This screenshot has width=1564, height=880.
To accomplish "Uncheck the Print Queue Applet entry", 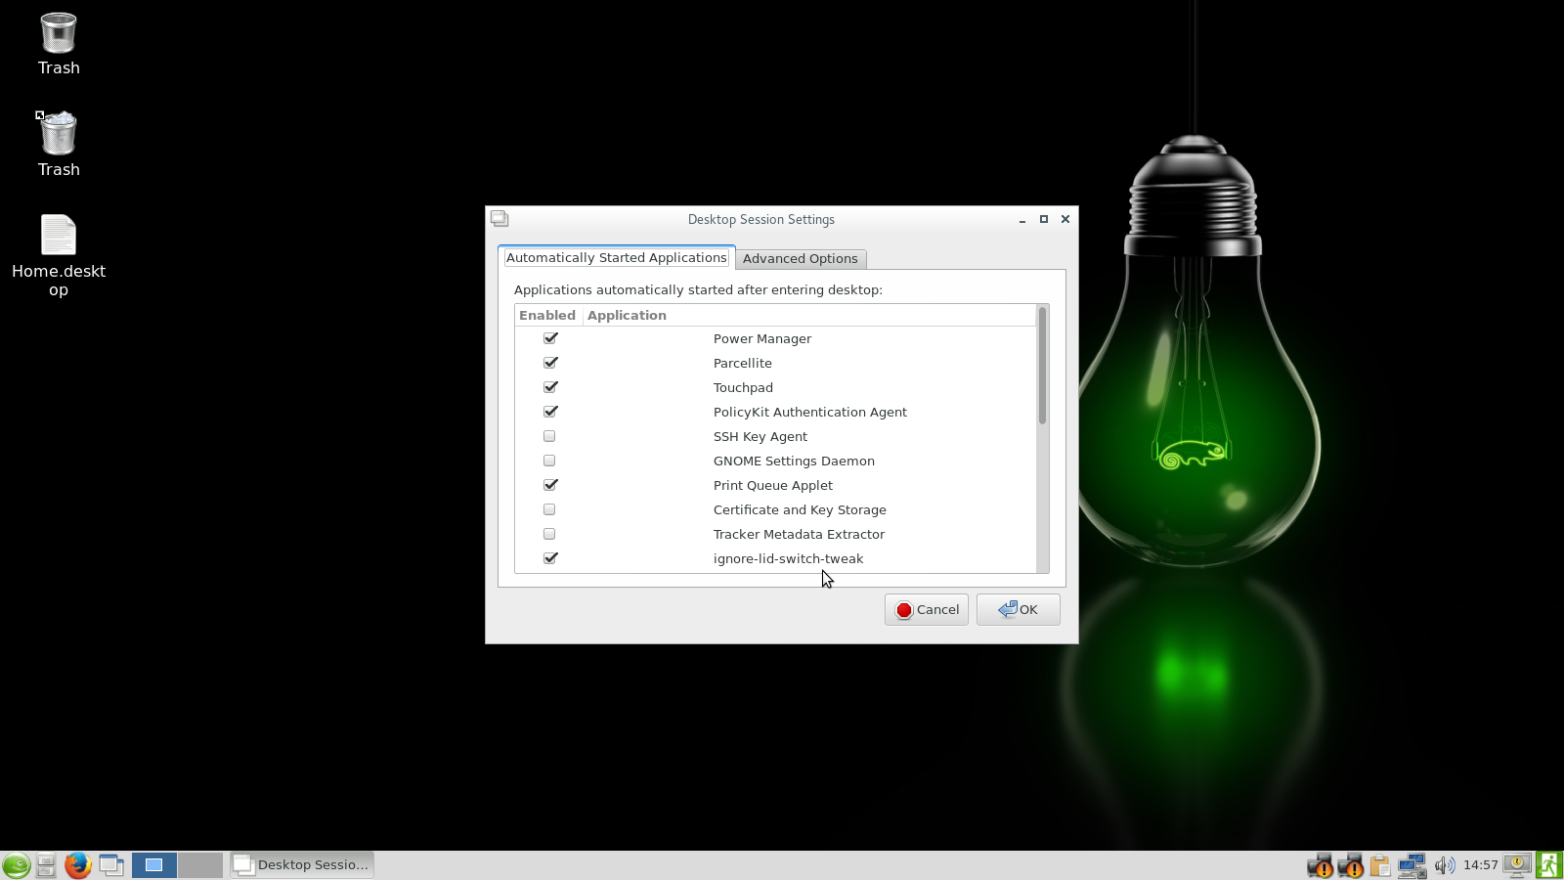I will click(x=550, y=485).
